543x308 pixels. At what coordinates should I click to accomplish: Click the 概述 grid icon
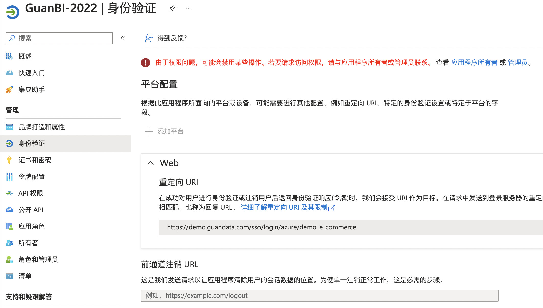(9, 56)
